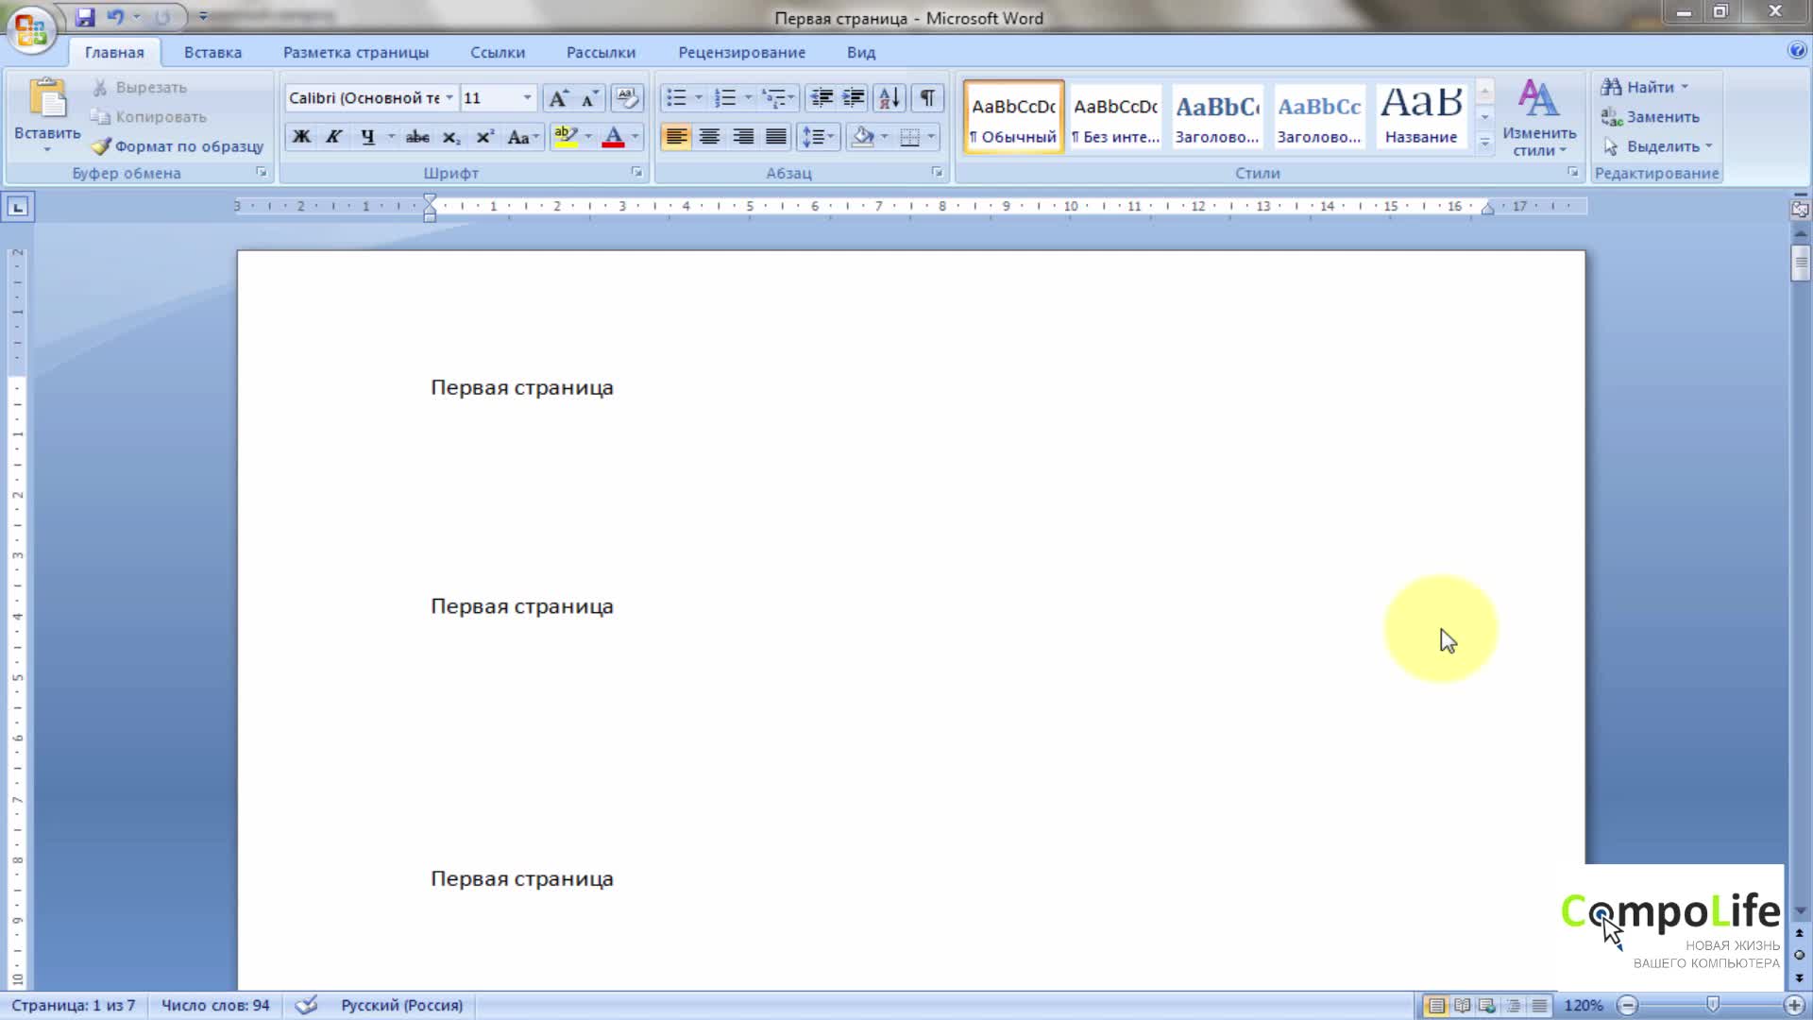1813x1020 pixels.
Task: Apply the Обычный style
Action: [x=1013, y=117]
